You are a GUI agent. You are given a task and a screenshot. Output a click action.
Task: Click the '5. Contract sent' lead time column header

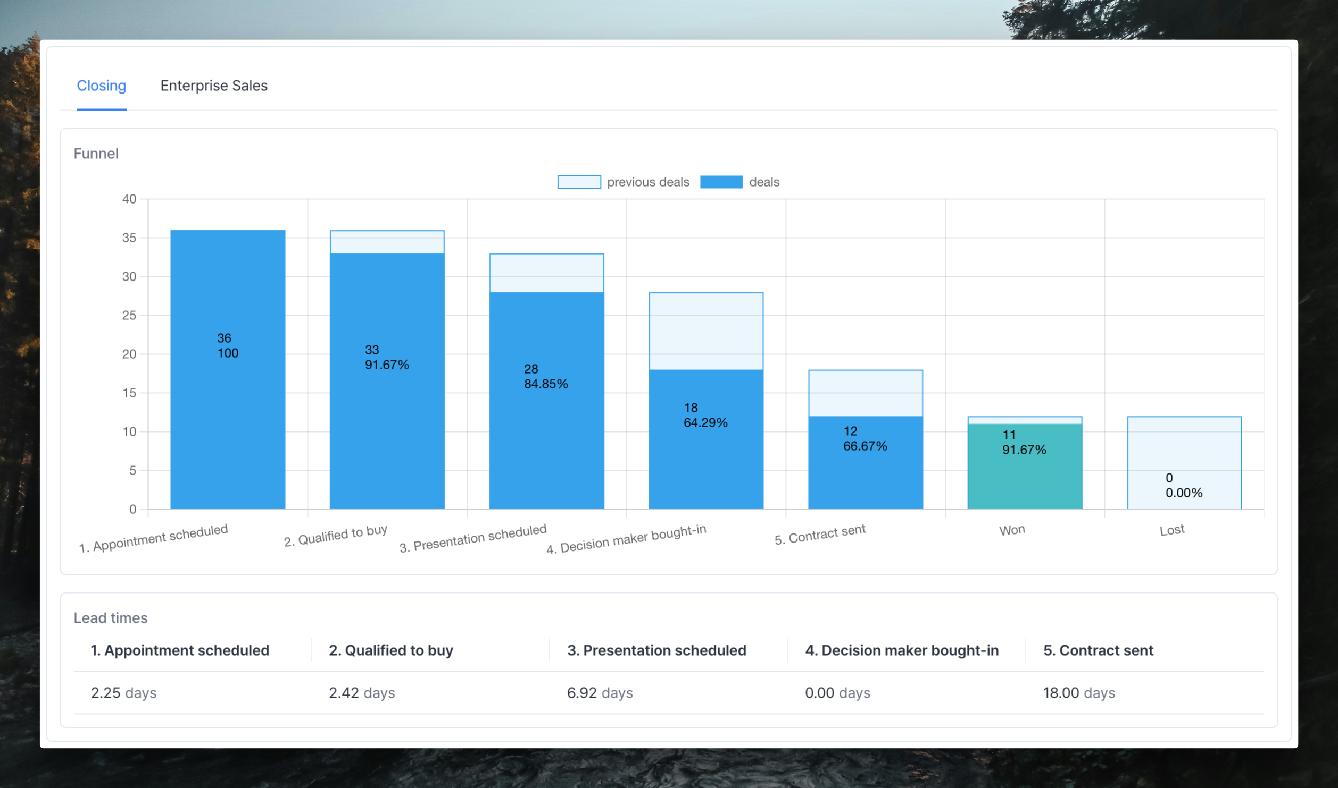point(1098,650)
